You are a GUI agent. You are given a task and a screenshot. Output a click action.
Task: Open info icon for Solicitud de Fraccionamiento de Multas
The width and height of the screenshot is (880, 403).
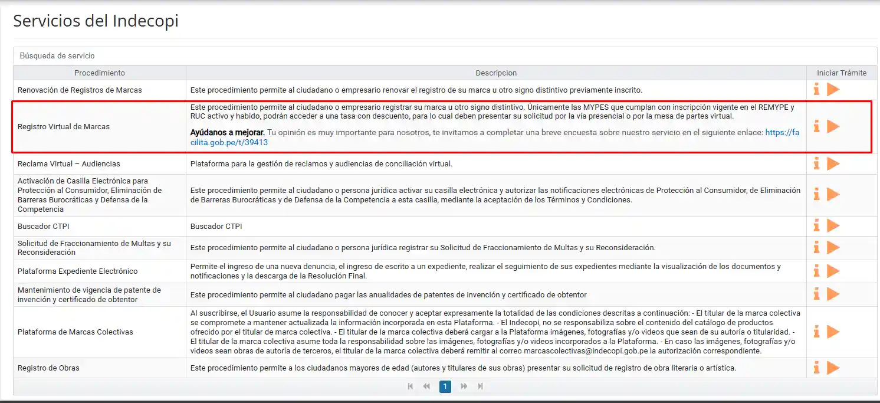coord(817,247)
